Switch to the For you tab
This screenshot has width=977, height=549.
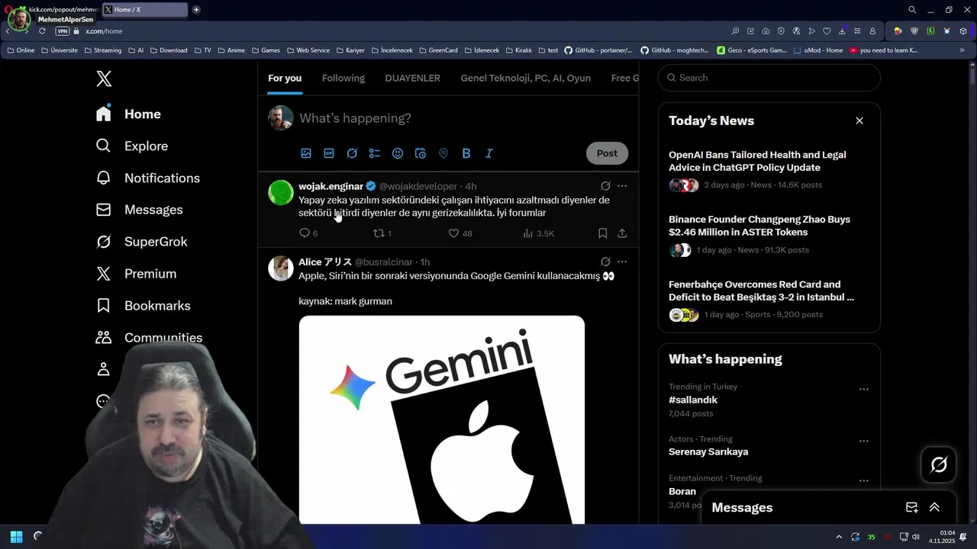(285, 78)
